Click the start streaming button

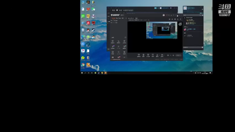pyautogui.click(x=178, y=55)
